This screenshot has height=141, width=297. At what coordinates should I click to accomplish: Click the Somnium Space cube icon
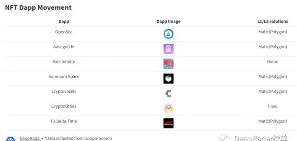(x=168, y=79)
